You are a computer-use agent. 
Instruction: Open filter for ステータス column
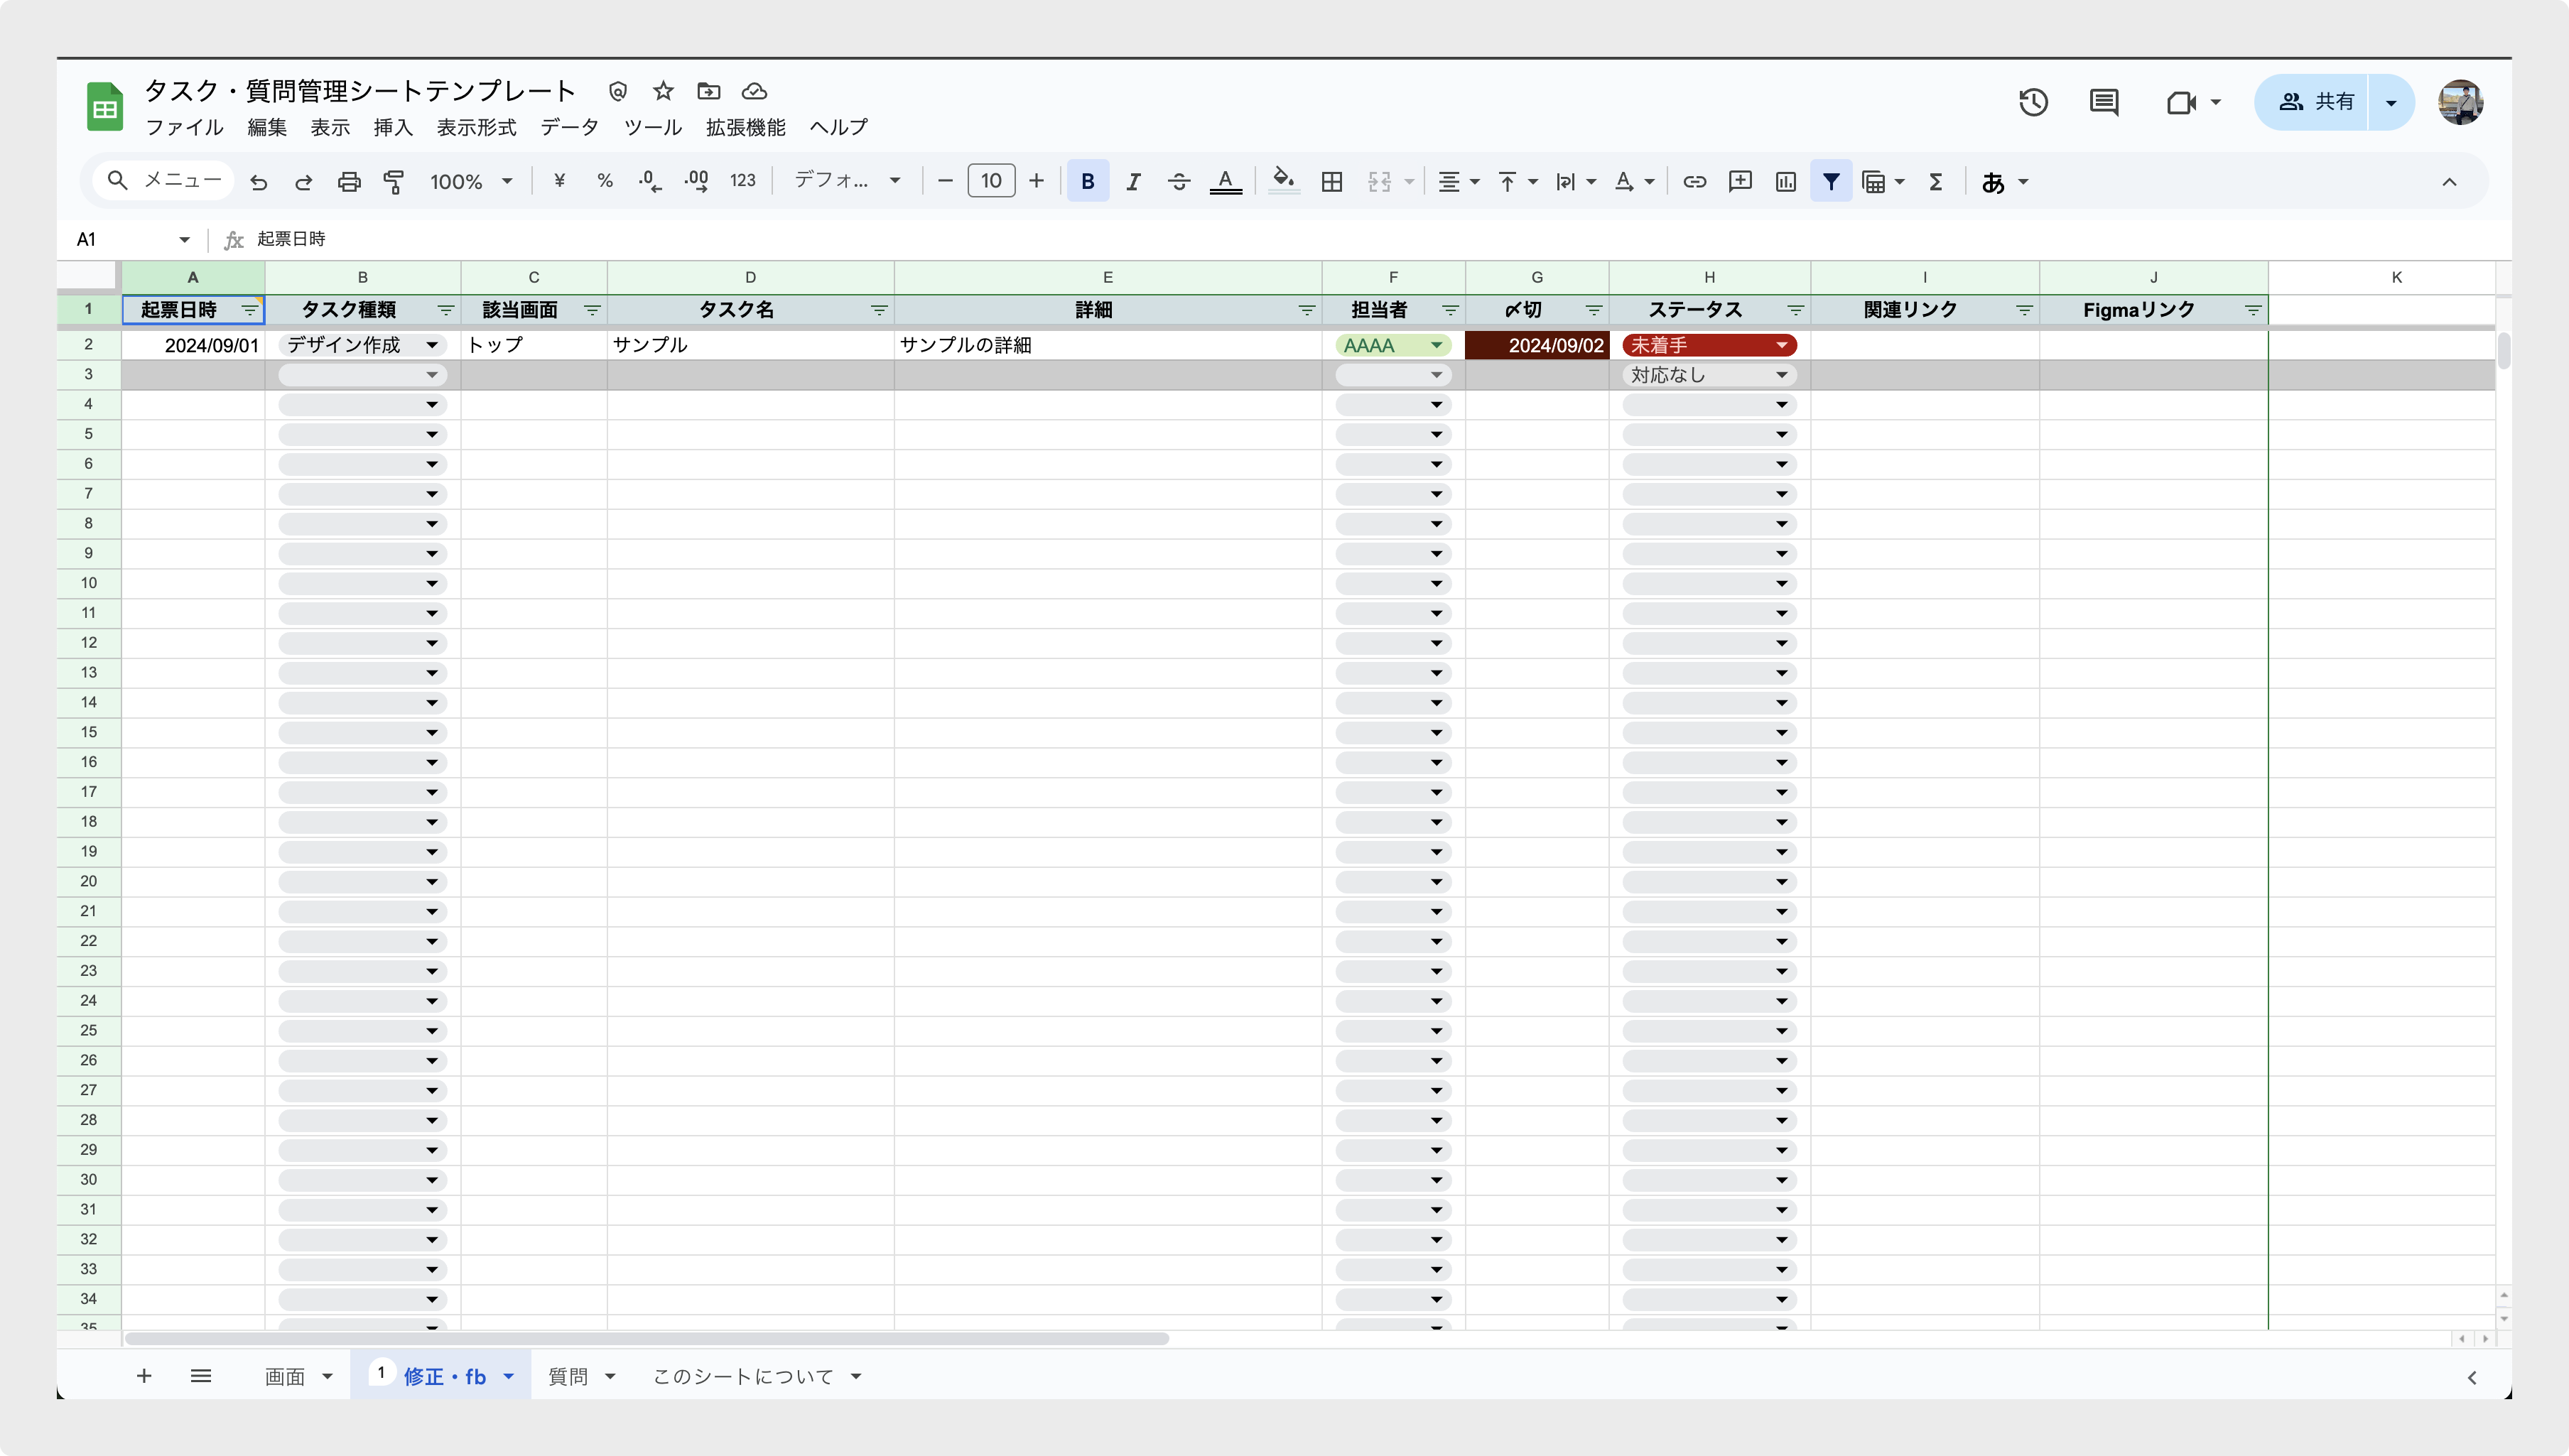(1795, 310)
